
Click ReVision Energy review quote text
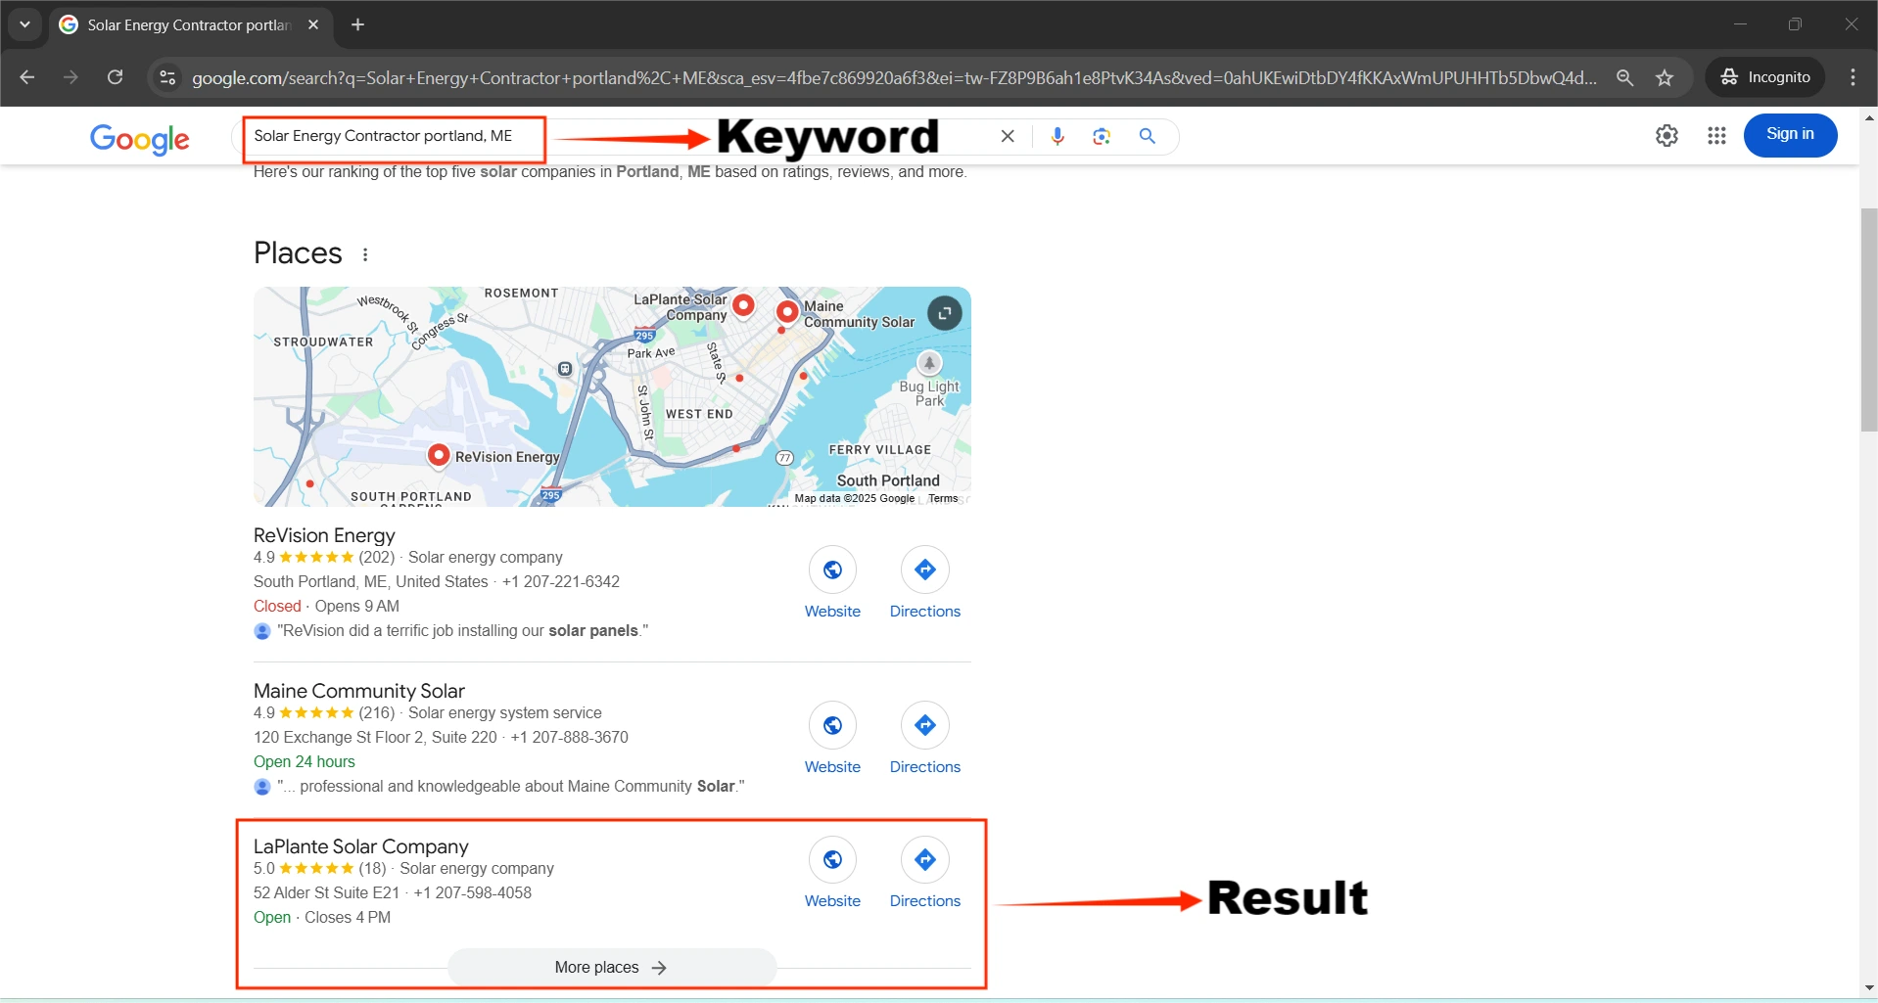click(463, 630)
